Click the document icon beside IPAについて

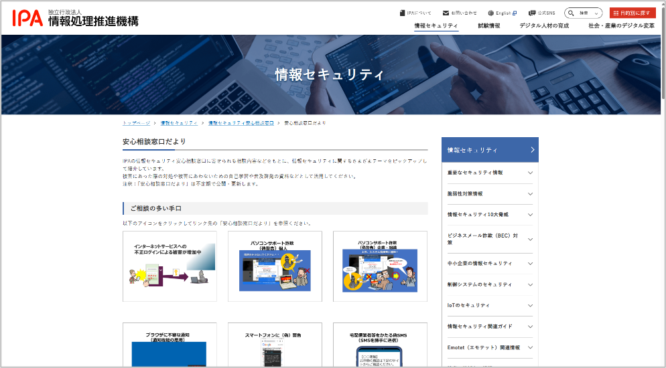coord(402,13)
